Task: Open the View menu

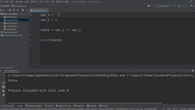Action: point(12,2)
